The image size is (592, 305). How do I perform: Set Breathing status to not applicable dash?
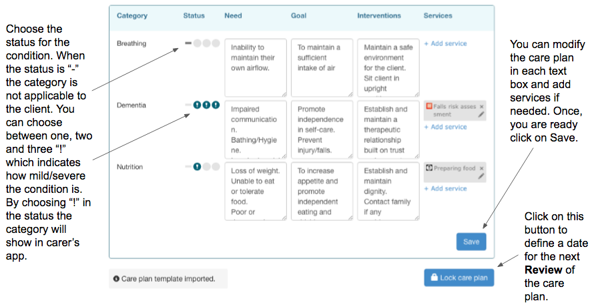click(189, 43)
